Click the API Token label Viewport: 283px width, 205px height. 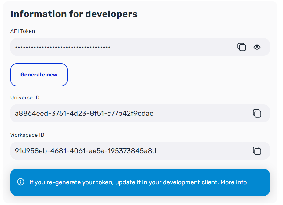pos(23,31)
